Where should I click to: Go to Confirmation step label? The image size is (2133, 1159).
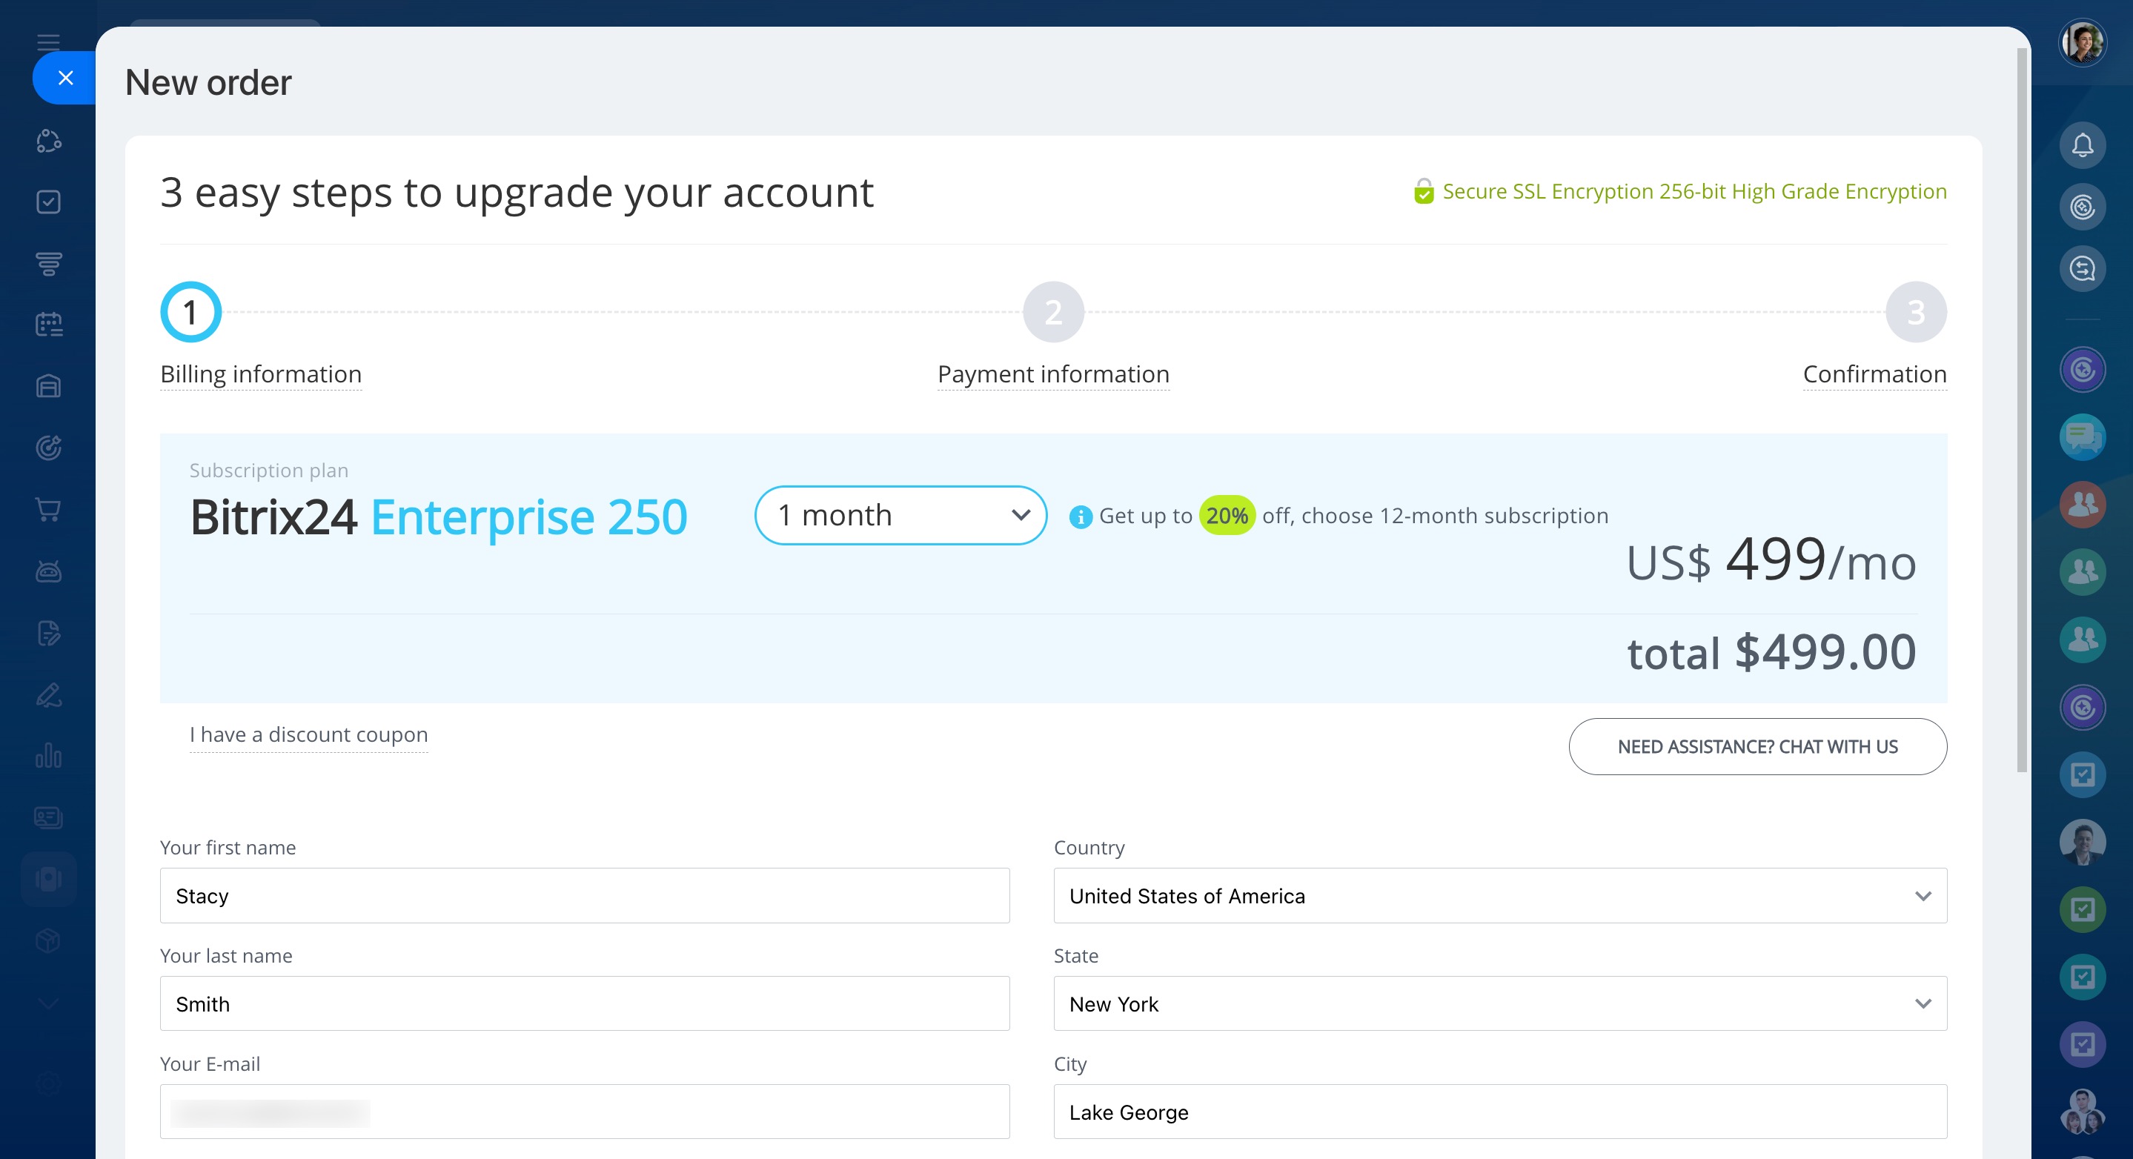click(1874, 374)
